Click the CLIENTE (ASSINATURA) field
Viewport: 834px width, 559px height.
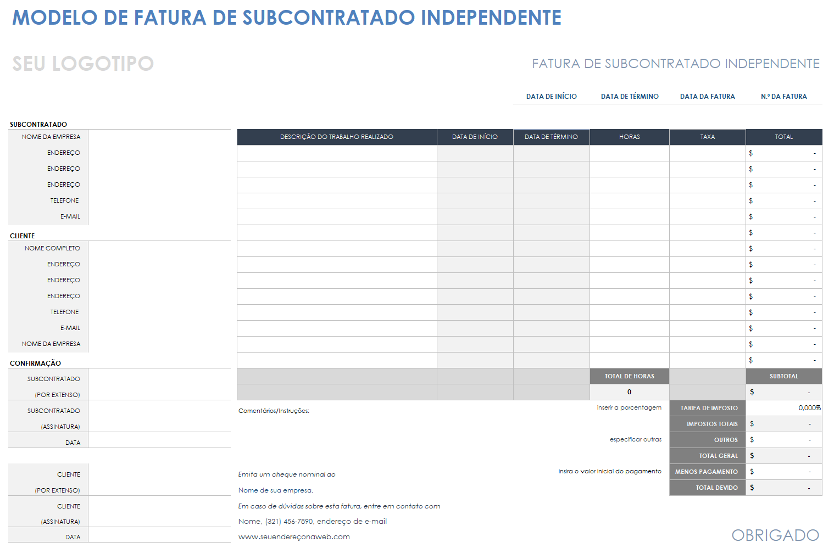click(159, 512)
